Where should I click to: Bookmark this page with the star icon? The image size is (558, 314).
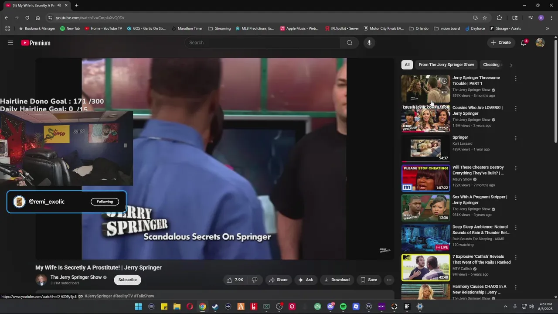(x=485, y=18)
